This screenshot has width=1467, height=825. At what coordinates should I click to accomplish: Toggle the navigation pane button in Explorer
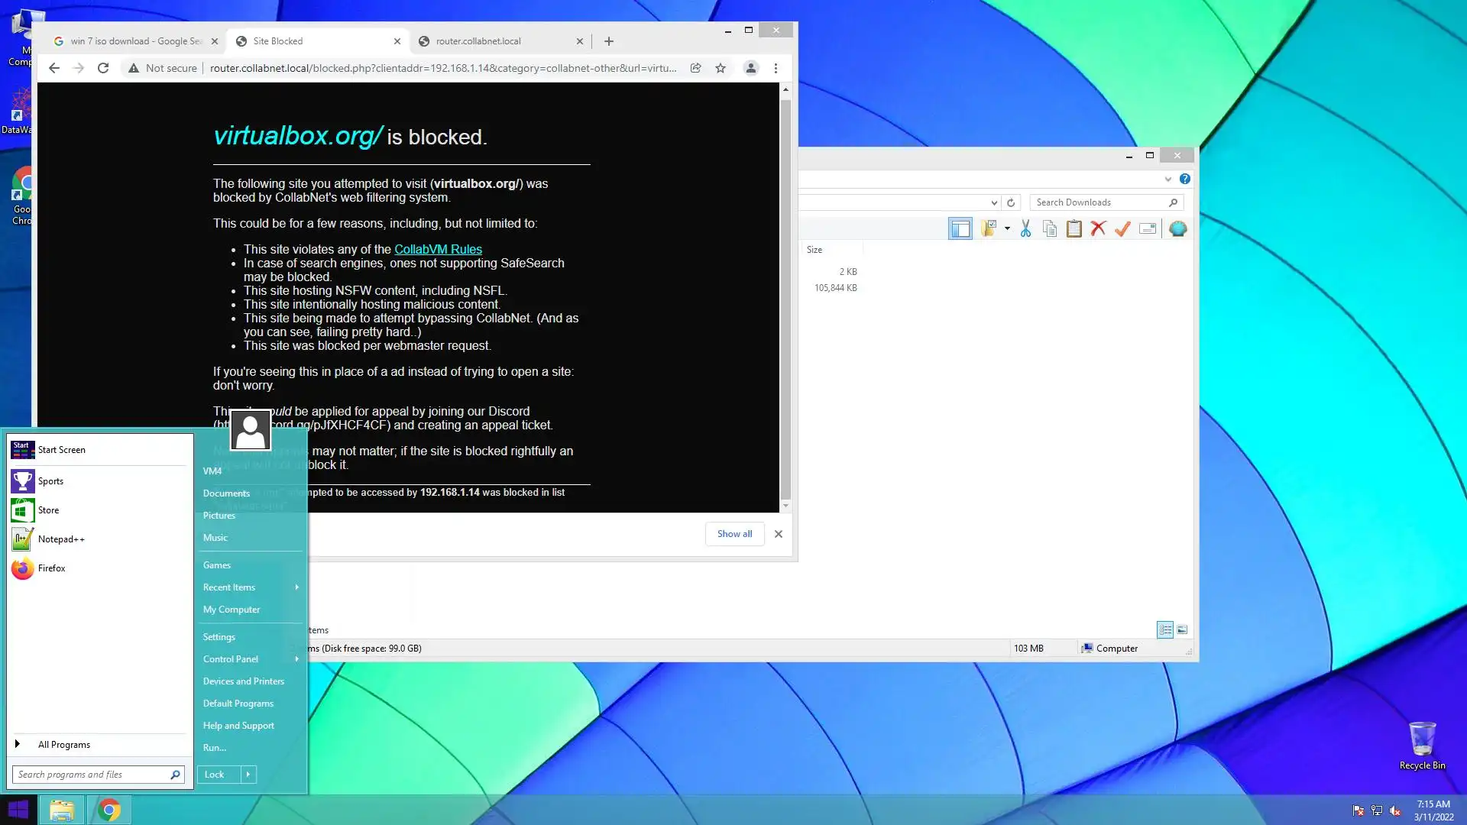tap(960, 228)
